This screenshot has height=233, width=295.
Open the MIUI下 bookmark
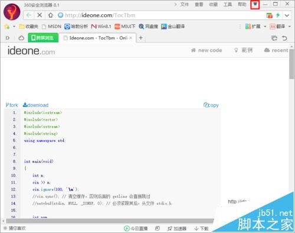(x=125, y=26)
